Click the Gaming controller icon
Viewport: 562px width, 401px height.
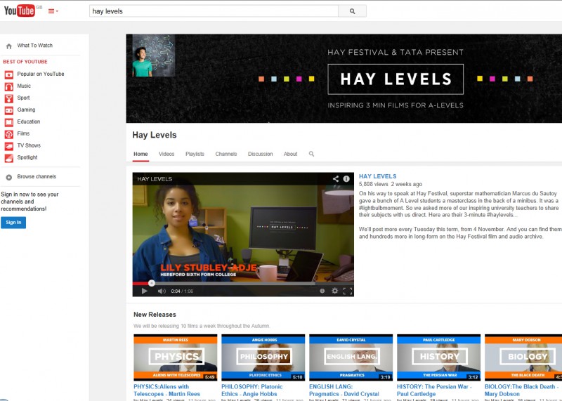tap(9, 110)
